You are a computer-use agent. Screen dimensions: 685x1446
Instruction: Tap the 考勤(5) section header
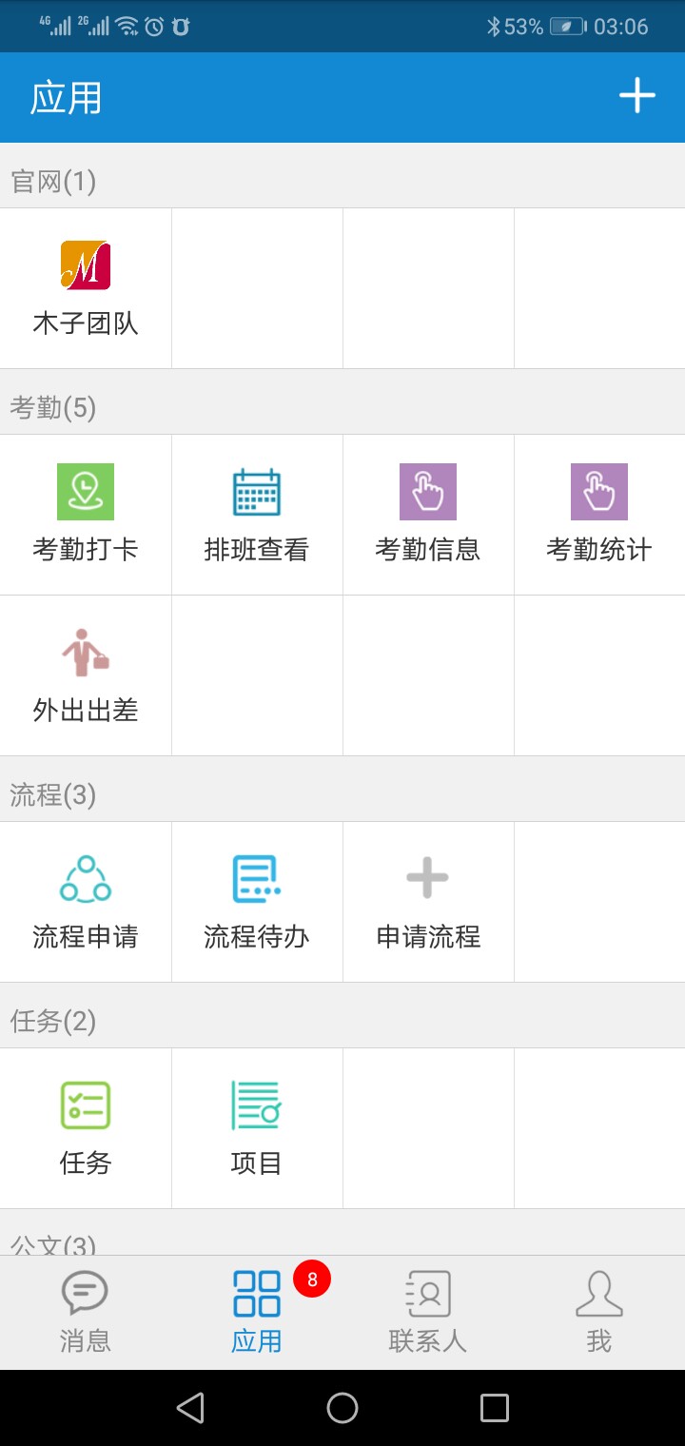click(x=53, y=408)
